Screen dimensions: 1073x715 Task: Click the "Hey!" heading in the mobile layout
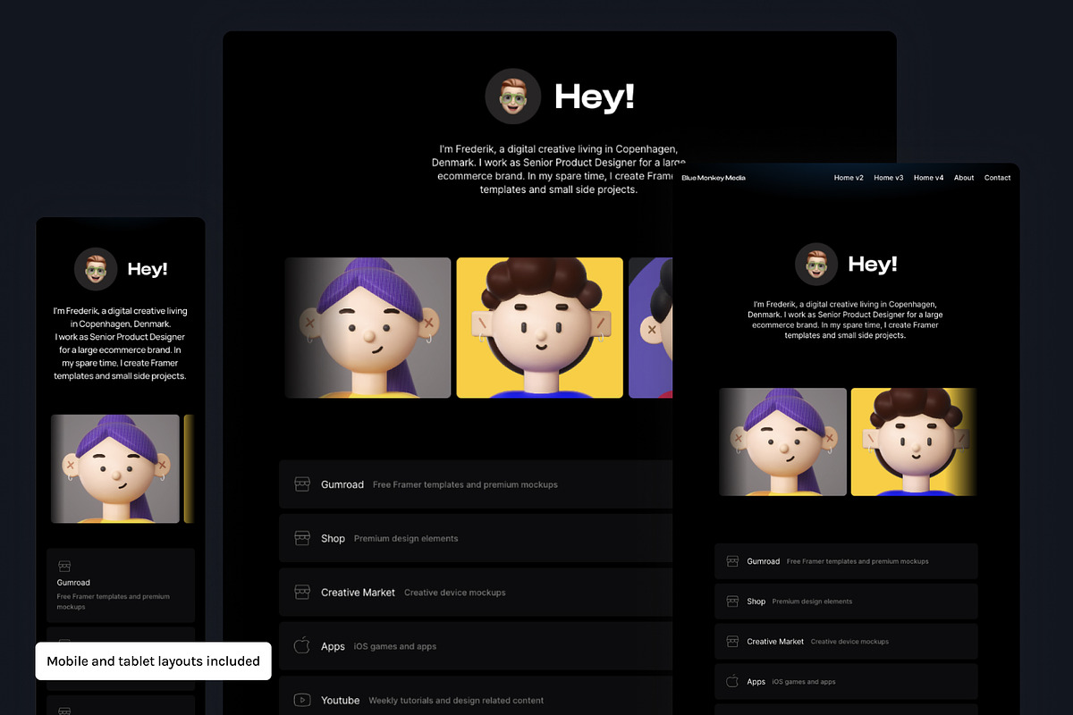[x=148, y=269]
